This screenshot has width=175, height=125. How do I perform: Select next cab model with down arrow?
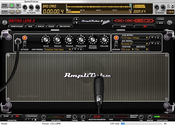click(x=152, y=38)
